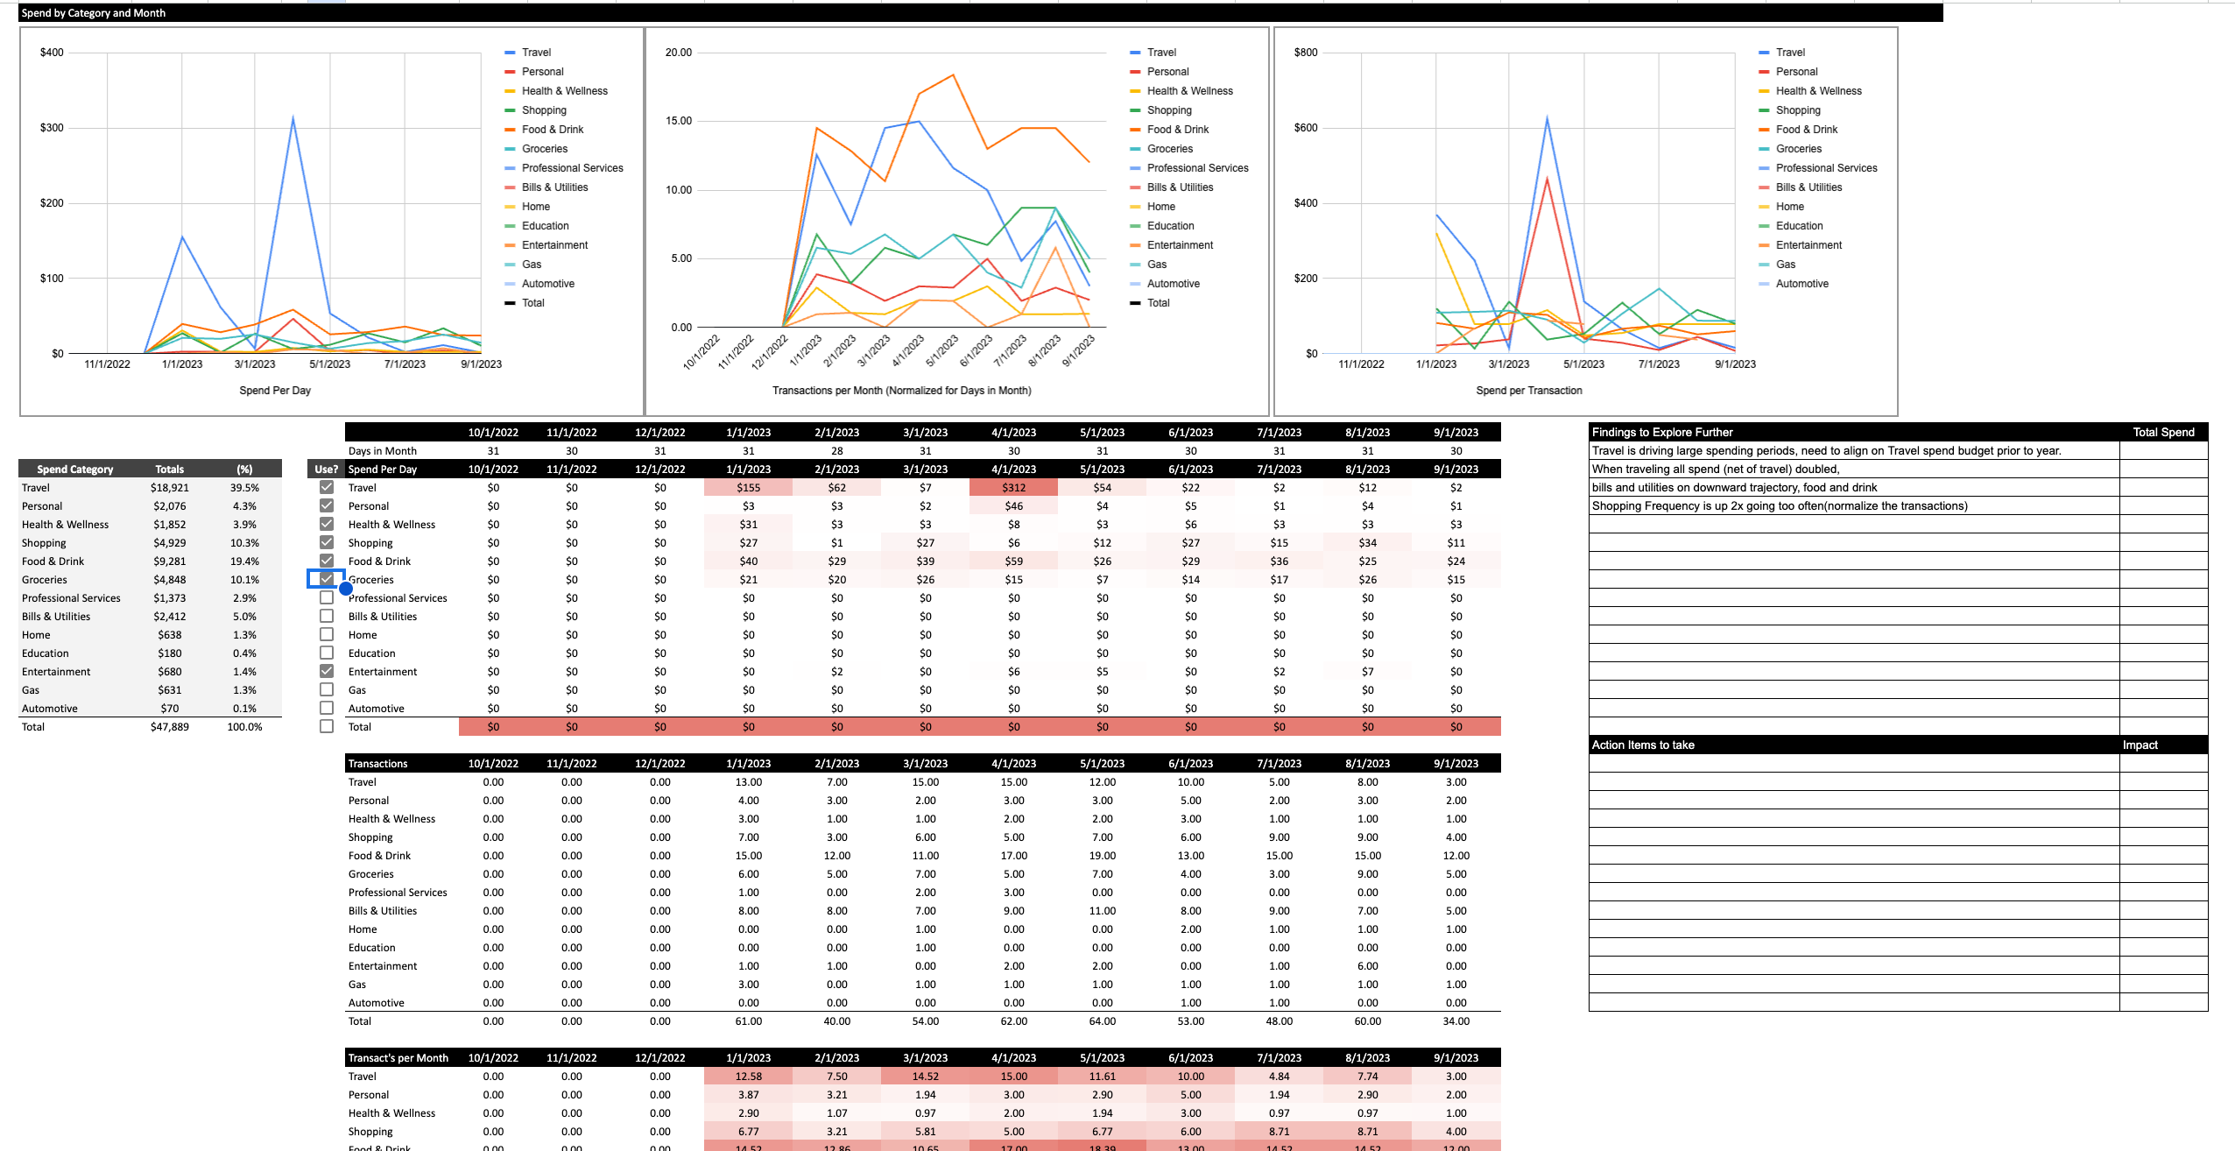Click first empty Findings row below Shopping Frequency
The height and width of the screenshot is (1151, 2235).
(1854, 524)
